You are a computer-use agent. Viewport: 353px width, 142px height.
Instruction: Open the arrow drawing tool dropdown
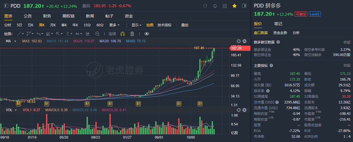tap(59, 33)
